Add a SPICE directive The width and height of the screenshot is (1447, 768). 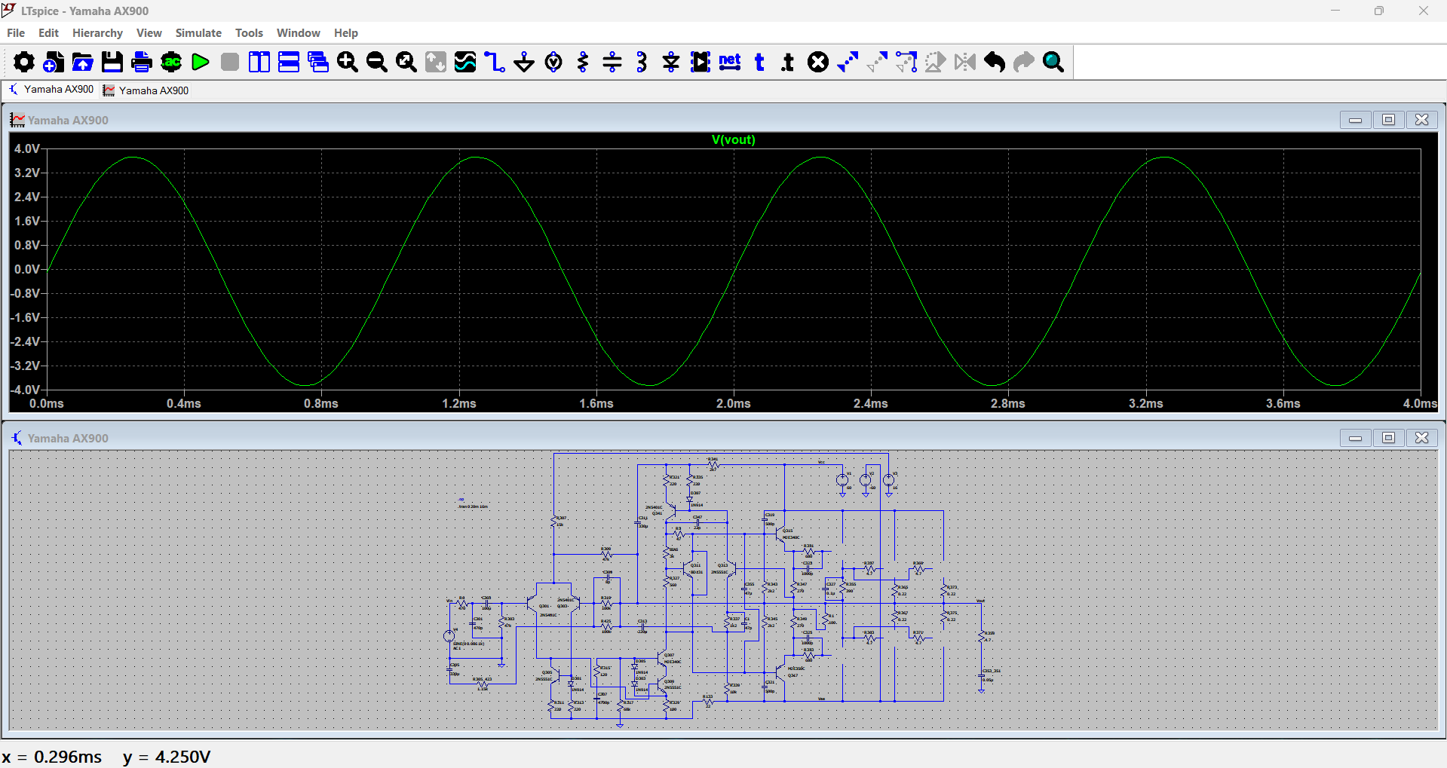point(789,62)
